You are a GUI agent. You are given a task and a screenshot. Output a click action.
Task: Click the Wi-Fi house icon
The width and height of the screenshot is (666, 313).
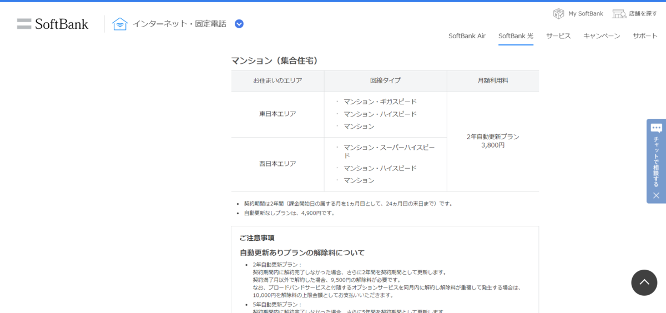coord(120,24)
